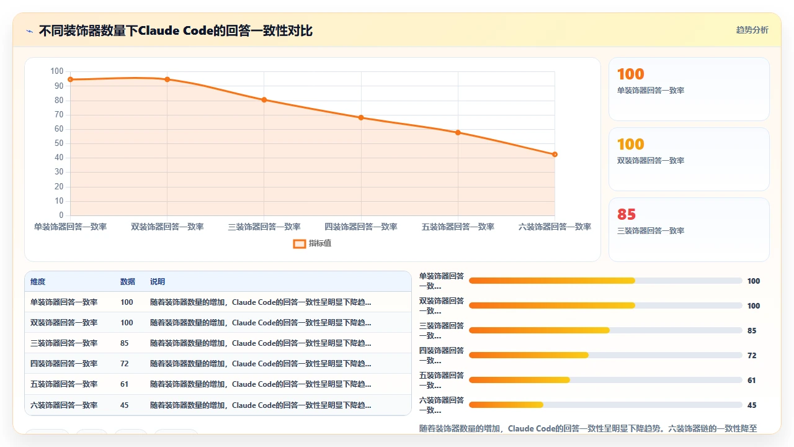The height and width of the screenshot is (447, 794).
Task: Select the chart data point above 三装饰器回答一致率
Action: (264, 100)
